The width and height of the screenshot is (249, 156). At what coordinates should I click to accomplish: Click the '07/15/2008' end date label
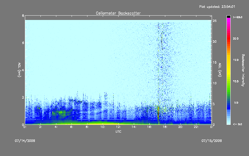coord(212,141)
